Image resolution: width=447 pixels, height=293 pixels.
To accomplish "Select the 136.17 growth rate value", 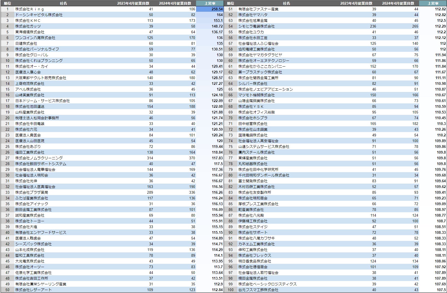I will (217, 32).
